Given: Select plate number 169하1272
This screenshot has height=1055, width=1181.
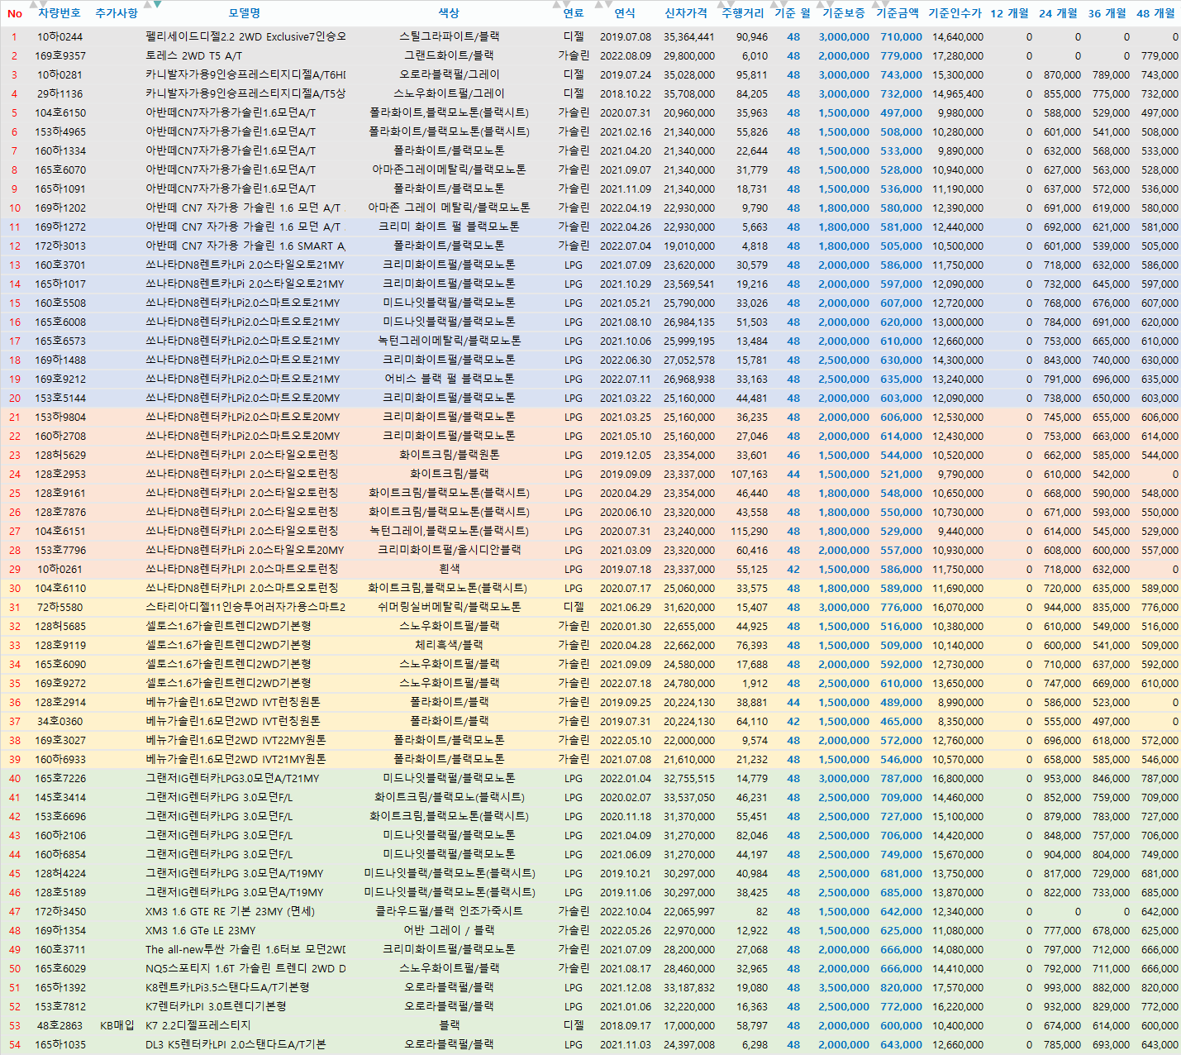Looking at the screenshot, I should pos(60,227).
